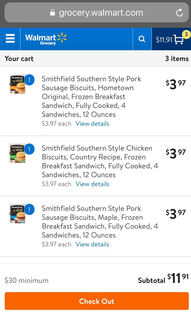
Task: Open the Chicken Biscuits product thumbnail
Action: point(17,153)
